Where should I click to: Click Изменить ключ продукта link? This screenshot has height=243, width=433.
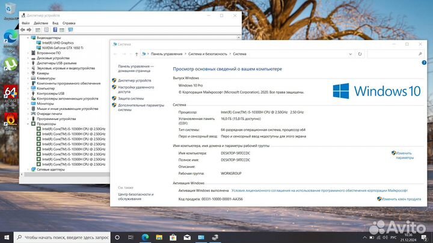point(401,199)
